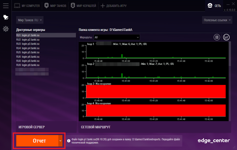This screenshot has width=237, height=150.
Task: Expand the Полезные ссылки dropdown
Action: (217, 20)
